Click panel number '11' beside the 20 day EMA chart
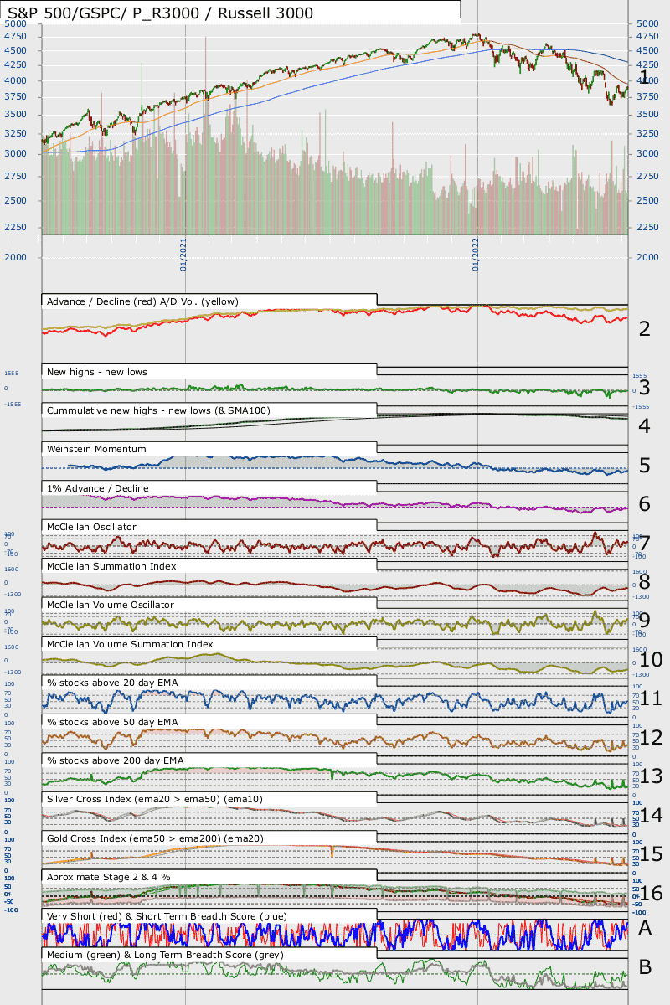The height and width of the screenshot is (1005, 670). (651, 698)
